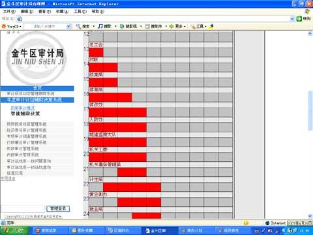The height and width of the screenshot is (235, 313).
Task: Click the page scrollbar down arrow
Action: 310,216
